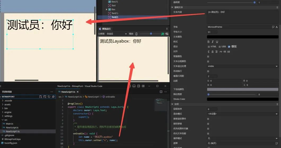The image size is (281, 148).
Task: Split the VS Code editor right
Action: pos(161,92)
